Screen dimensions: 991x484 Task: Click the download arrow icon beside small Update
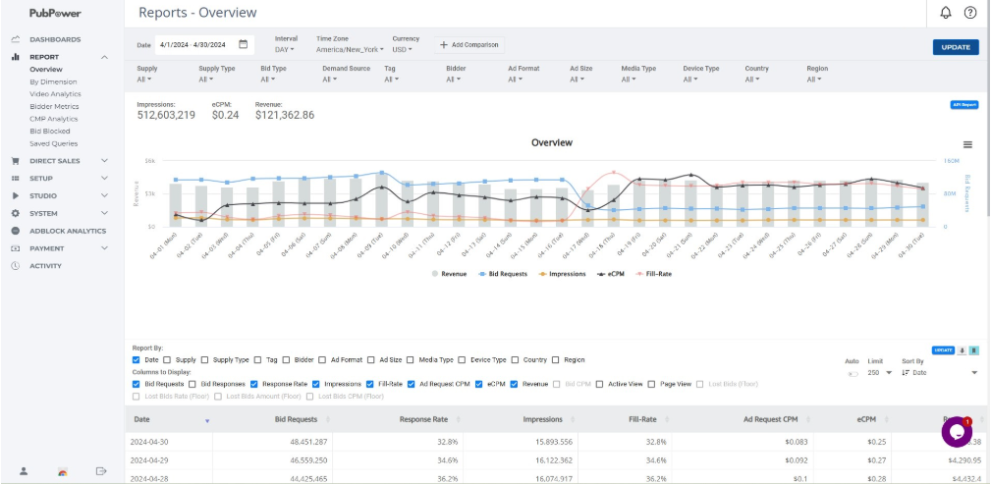pos(962,350)
